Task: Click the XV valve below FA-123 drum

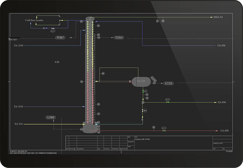Action: click(x=143, y=91)
